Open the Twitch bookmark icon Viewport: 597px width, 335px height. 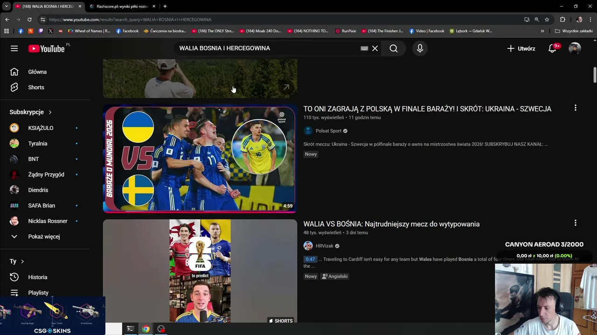pyautogui.click(x=41, y=31)
